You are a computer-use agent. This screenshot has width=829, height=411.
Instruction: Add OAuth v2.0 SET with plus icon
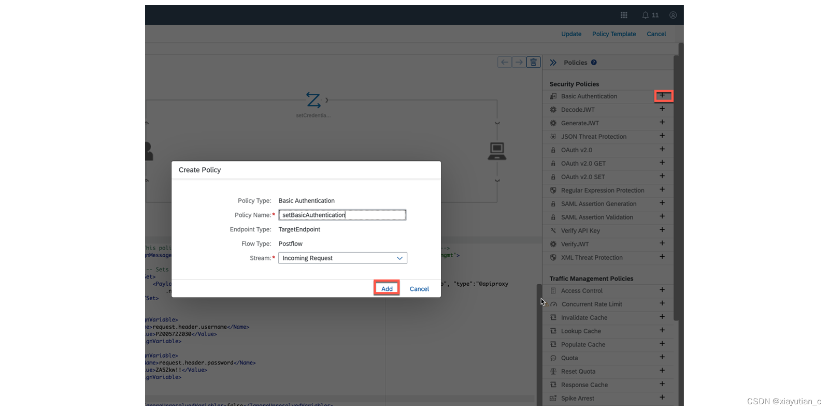tap(662, 176)
